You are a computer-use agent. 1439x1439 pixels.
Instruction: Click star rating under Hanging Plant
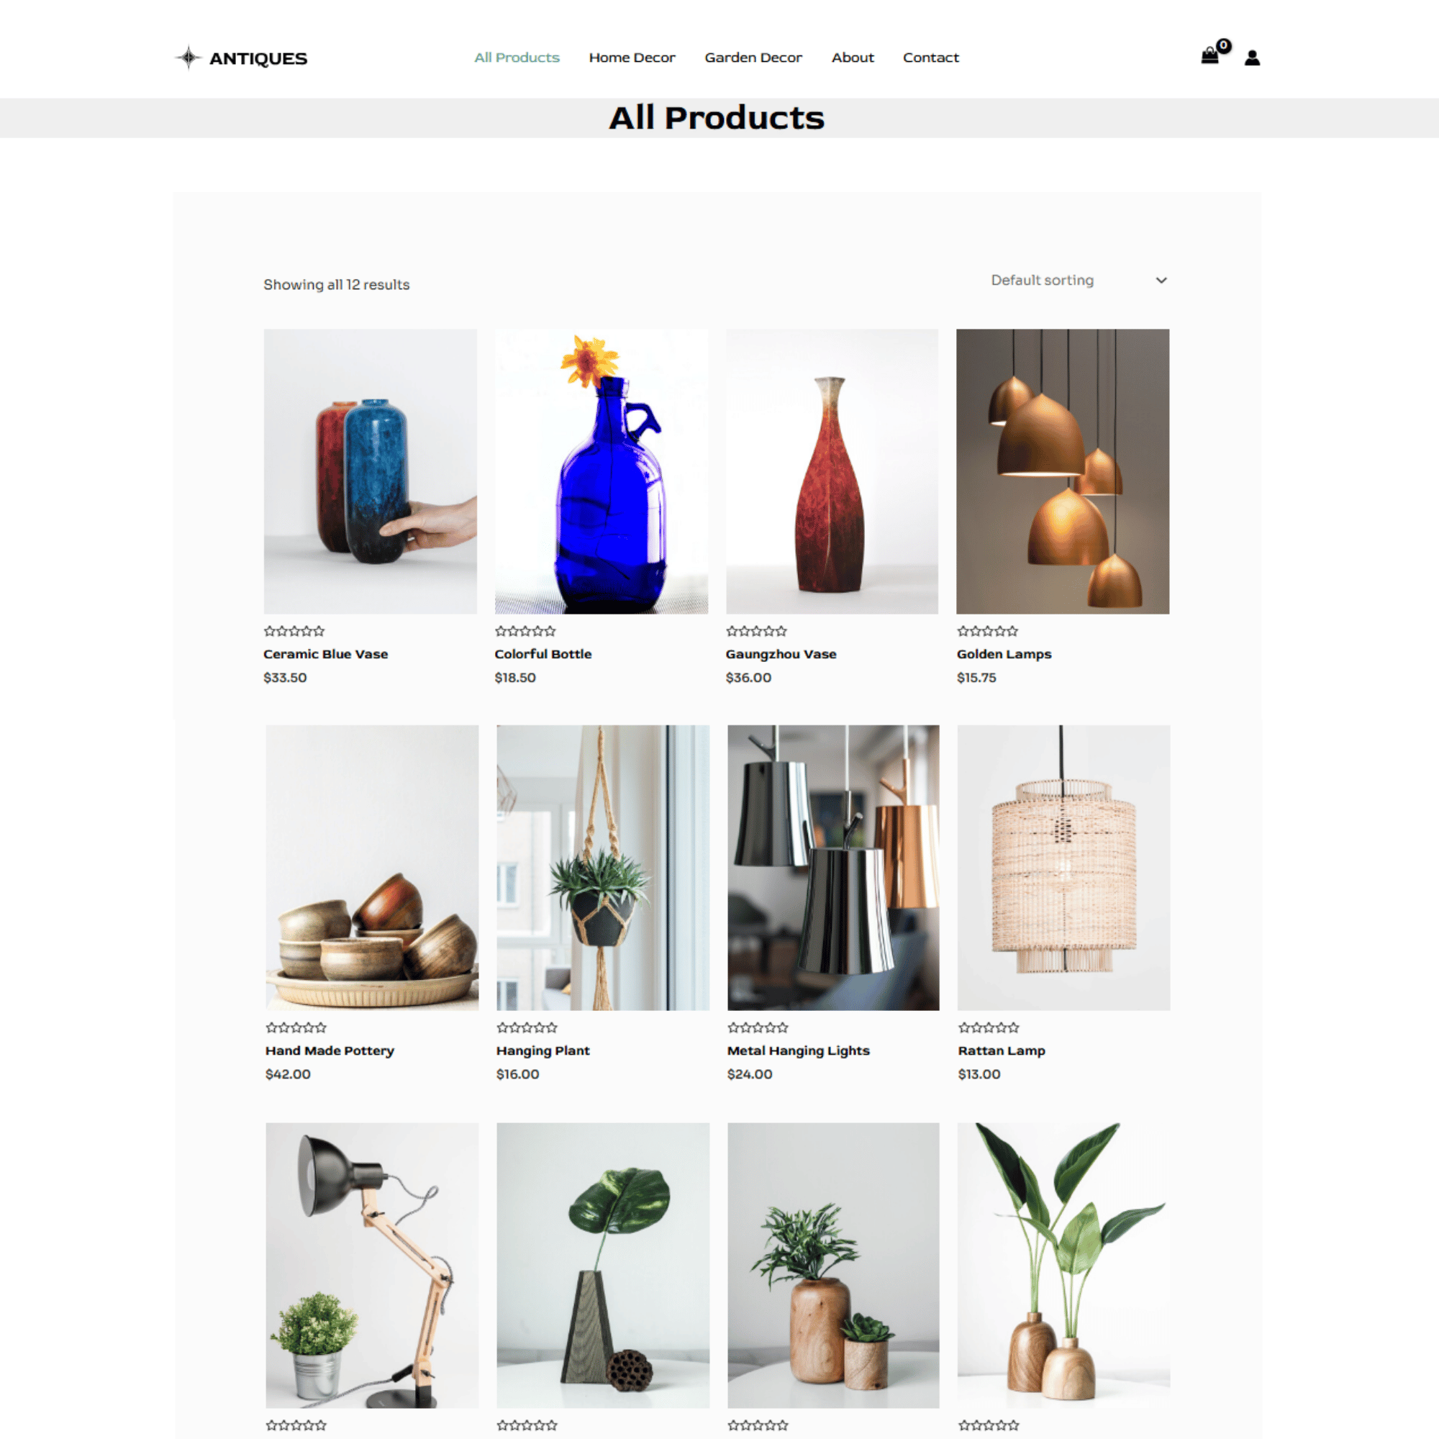click(527, 1028)
